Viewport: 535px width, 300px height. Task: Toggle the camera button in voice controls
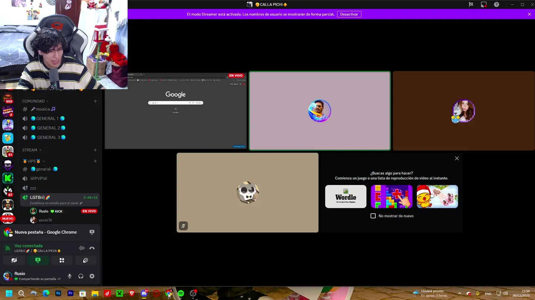click(14, 260)
